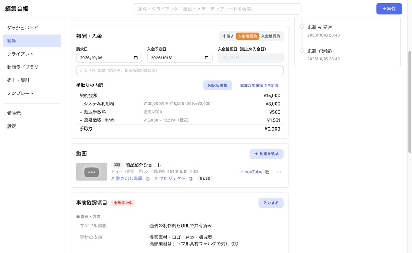Open the 書き出し動画 link

[x=127, y=179]
